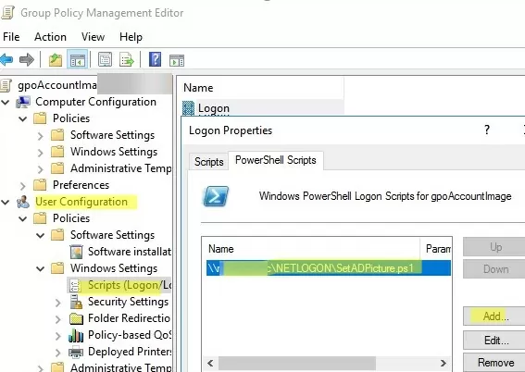Click the Deployed Printers printer icon
The height and width of the screenshot is (372, 525).
(x=76, y=352)
